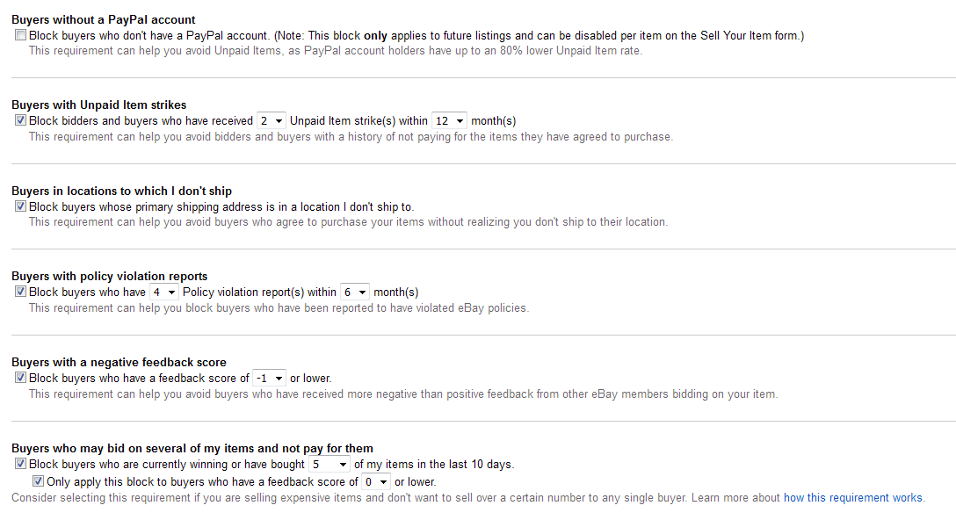This screenshot has width=956, height=520.
Task: Uncheck 'Only apply this block' feedback option
Action: pyautogui.click(x=39, y=481)
